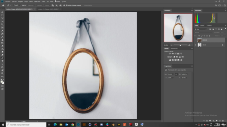Viewport: 227px width, 127px height.
Task: Switch to the Canales tab
Action: coord(202,25)
